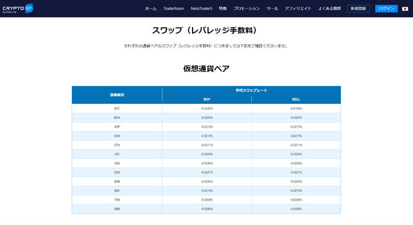This screenshot has height=225, width=413.
Task: Open the ツール menu item
Action: click(272, 9)
